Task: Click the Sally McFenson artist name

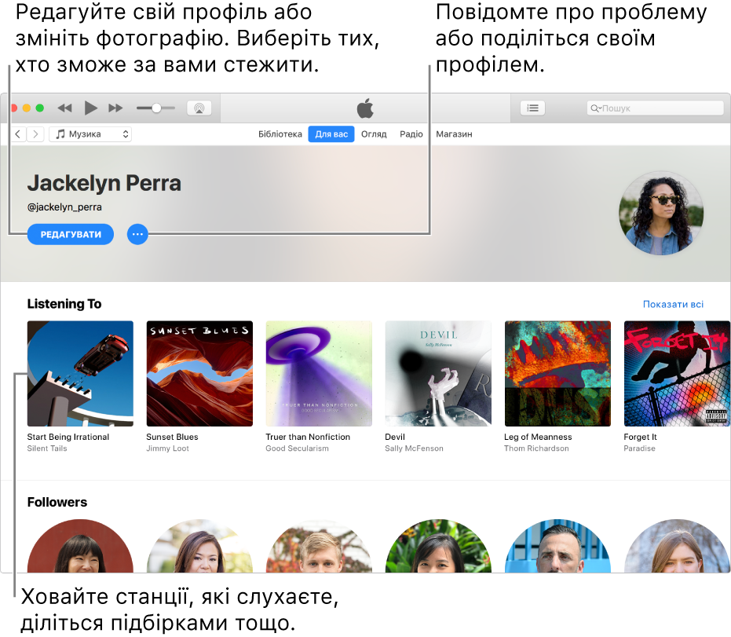Action: click(x=414, y=448)
